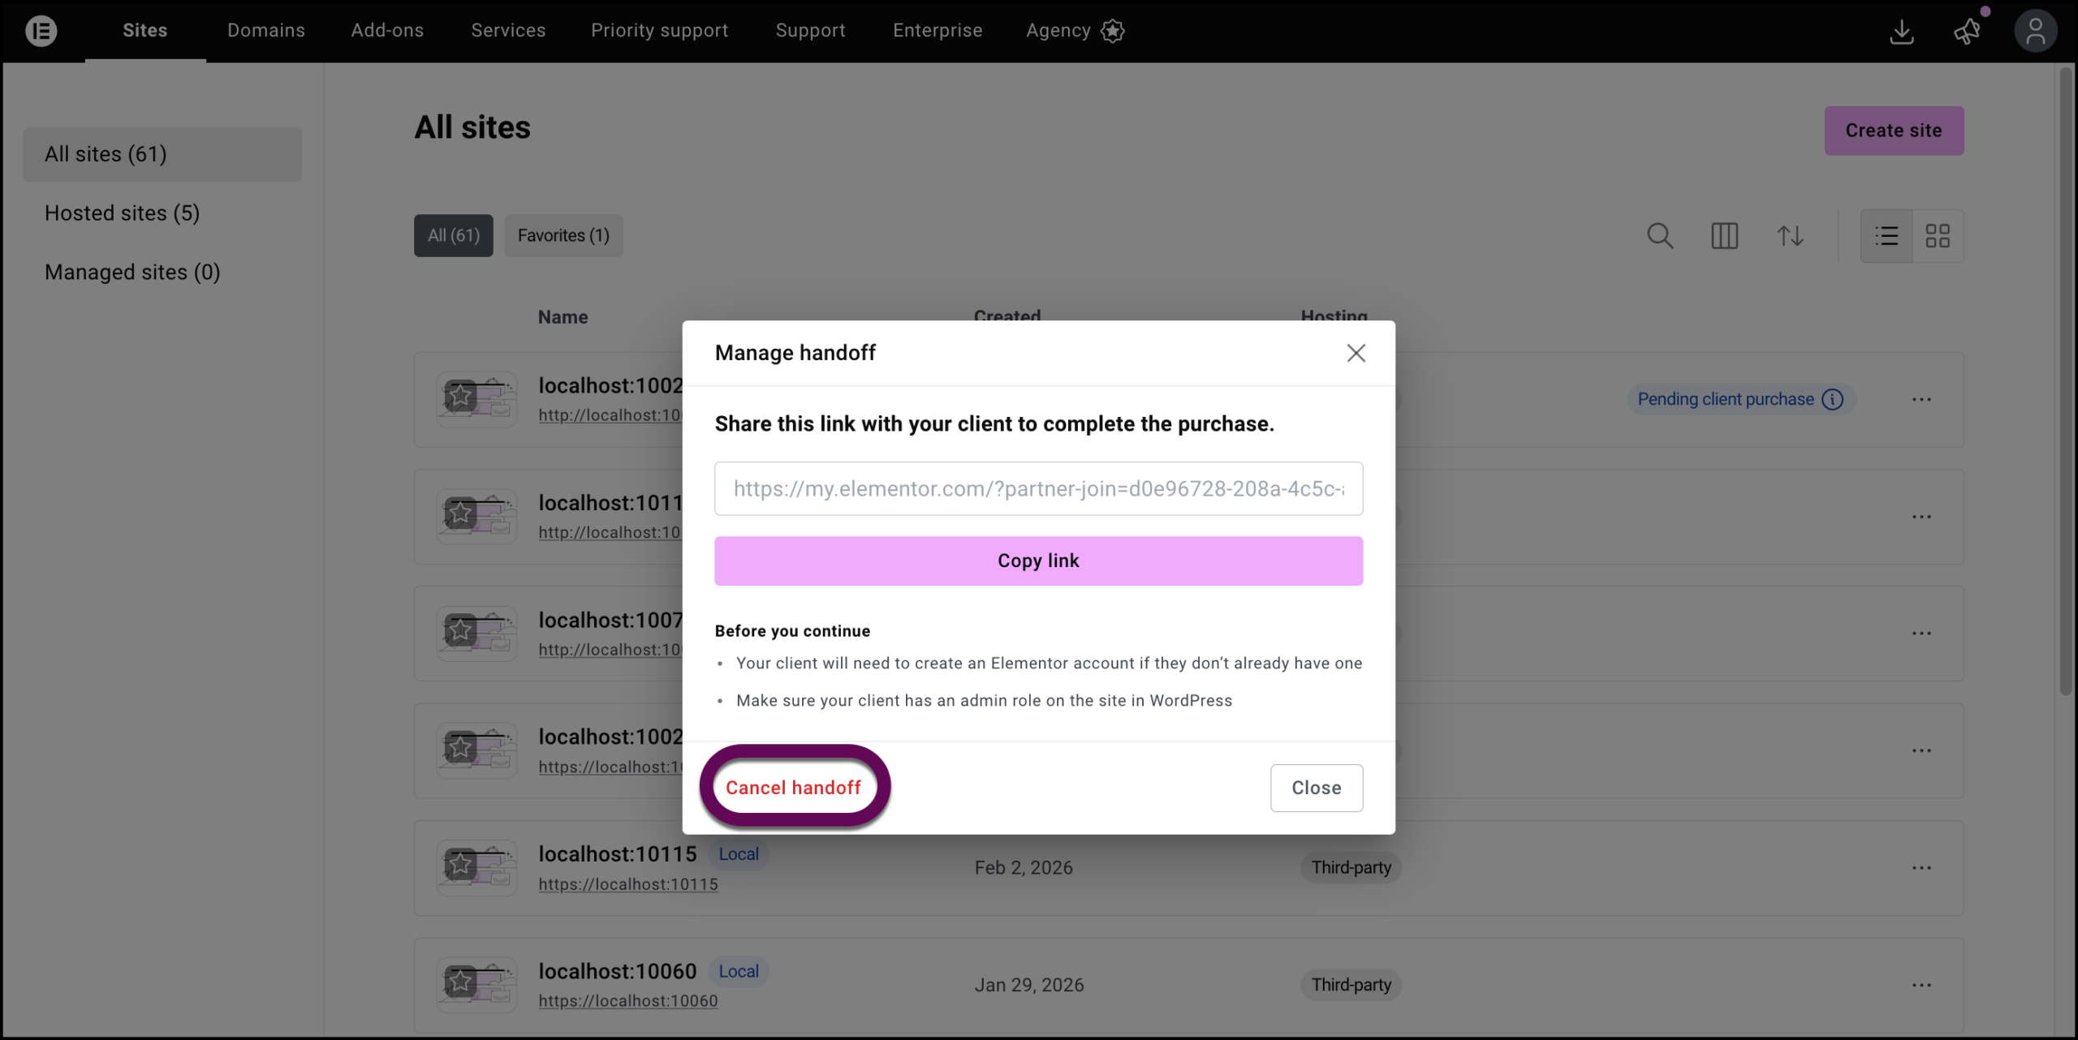2078x1040 pixels.
Task: Click the Copy link button
Action: 1038,561
